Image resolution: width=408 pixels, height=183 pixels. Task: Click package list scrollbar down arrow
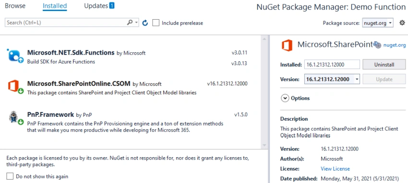(264, 145)
